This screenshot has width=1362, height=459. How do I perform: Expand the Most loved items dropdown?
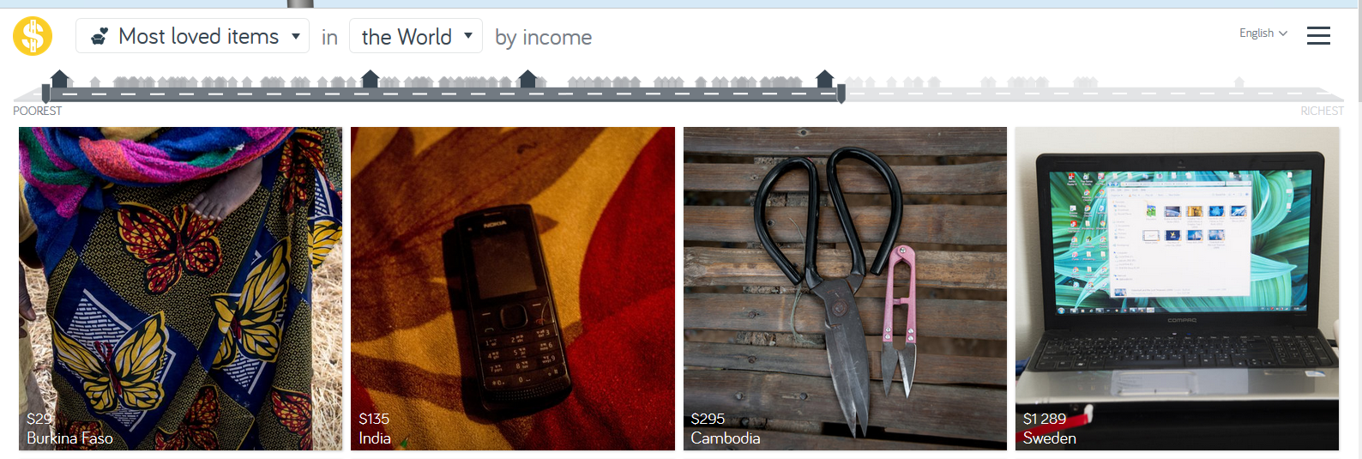[x=192, y=36]
